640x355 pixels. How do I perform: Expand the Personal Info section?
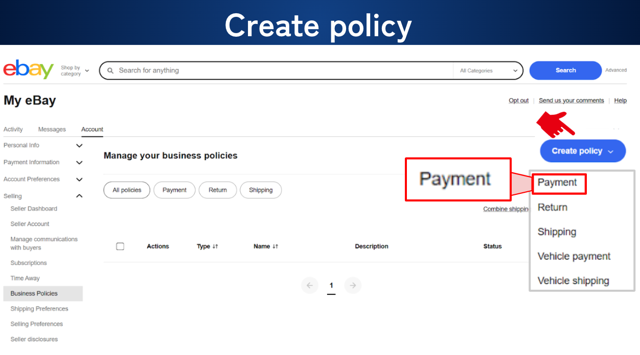click(x=79, y=145)
